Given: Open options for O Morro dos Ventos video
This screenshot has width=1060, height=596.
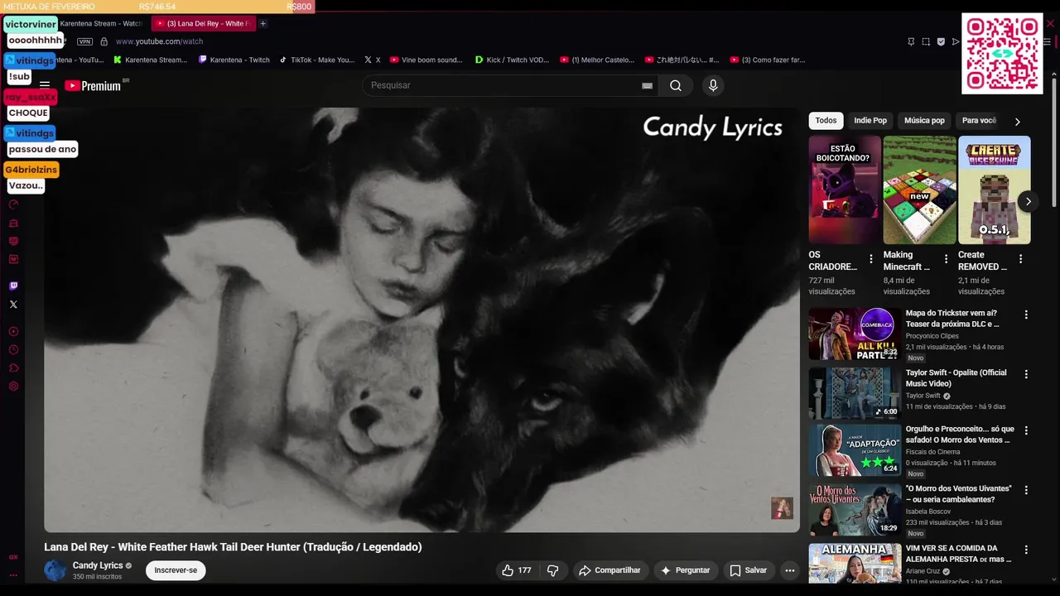Looking at the screenshot, I should pos(1026,490).
